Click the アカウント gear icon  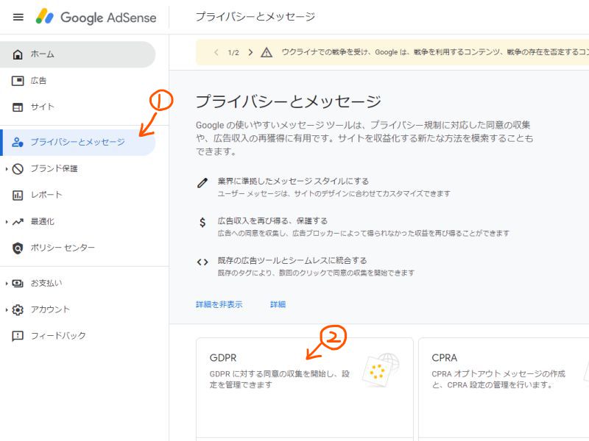coord(18,309)
